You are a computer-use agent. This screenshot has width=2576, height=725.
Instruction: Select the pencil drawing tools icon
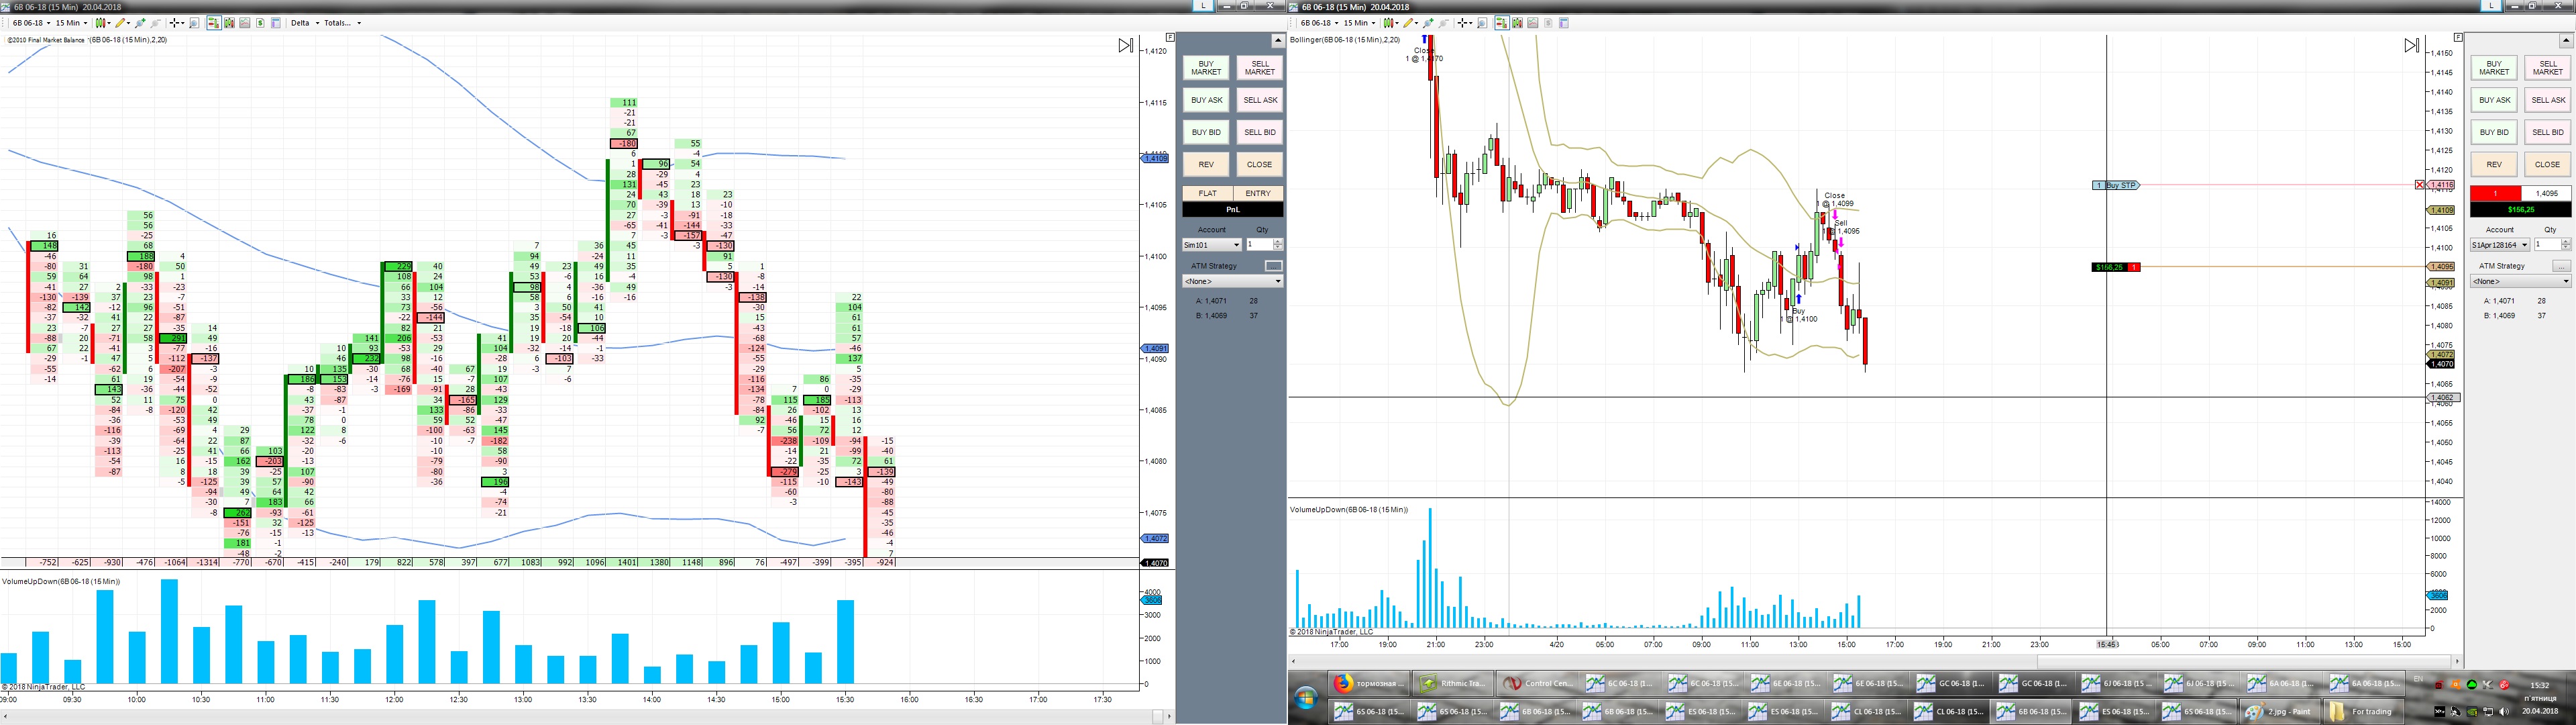(x=120, y=23)
